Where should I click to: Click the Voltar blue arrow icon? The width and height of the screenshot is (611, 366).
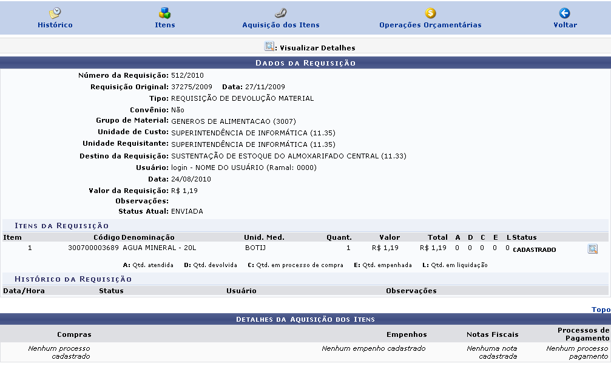point(565,13)
